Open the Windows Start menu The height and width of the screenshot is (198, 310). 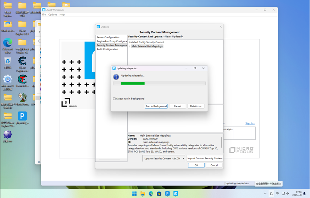click(134, 194)
